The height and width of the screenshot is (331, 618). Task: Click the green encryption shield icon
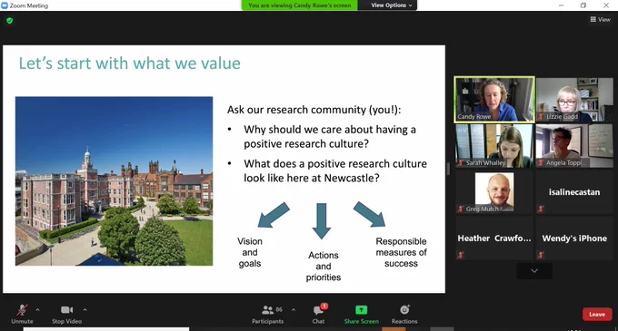pyautogui.click(x=10, y=21)
